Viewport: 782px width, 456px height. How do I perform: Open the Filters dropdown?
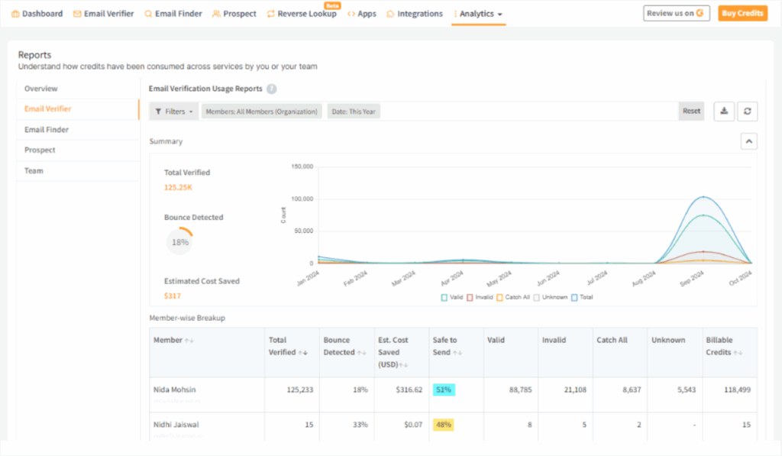click(x=173, y=111)
